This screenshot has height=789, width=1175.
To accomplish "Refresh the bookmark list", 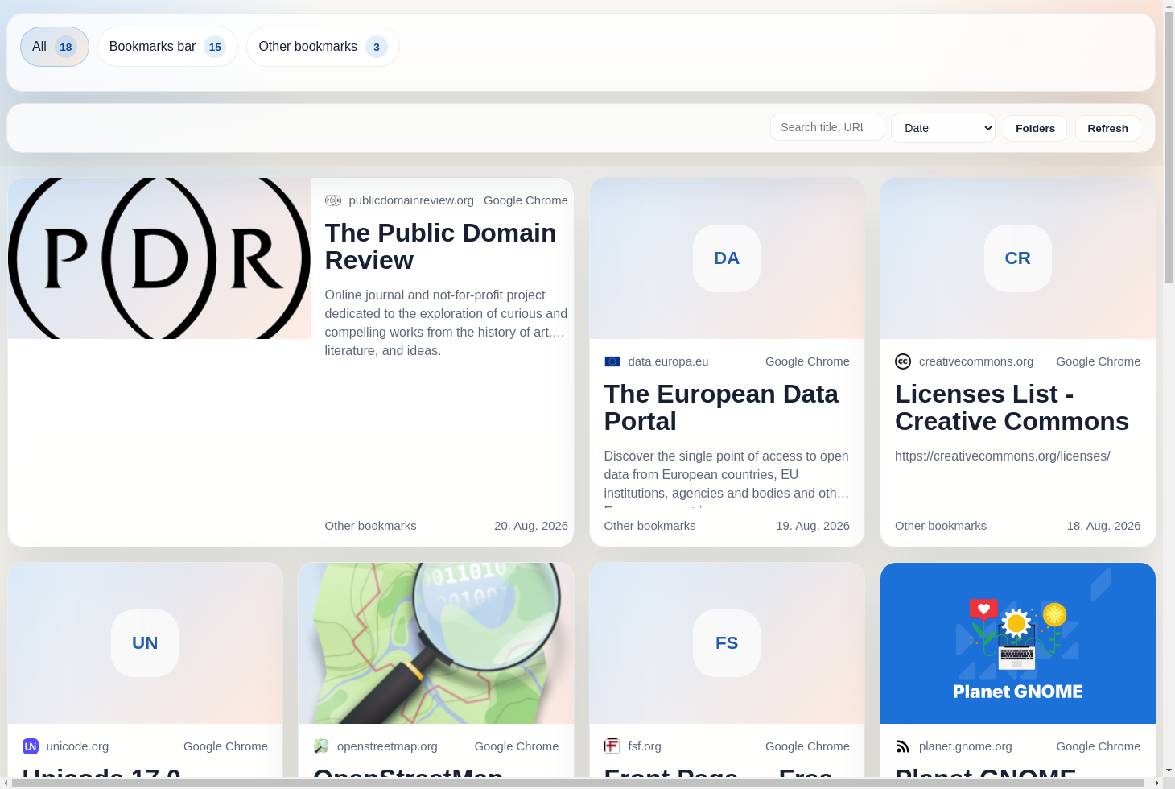I will tap(1107, 128).
